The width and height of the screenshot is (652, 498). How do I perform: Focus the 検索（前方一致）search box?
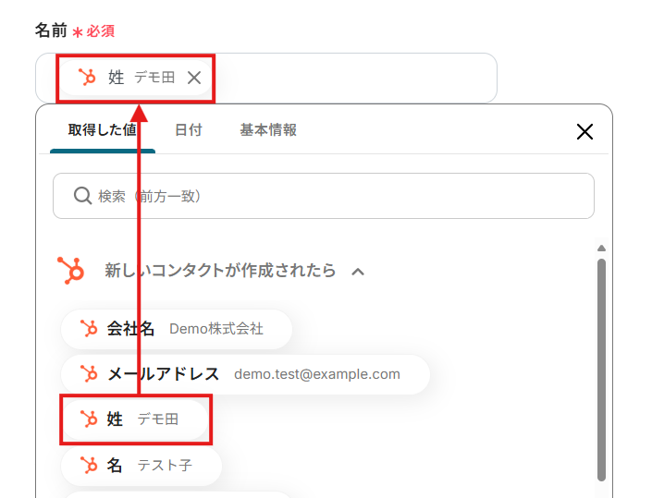coord(324,196)
